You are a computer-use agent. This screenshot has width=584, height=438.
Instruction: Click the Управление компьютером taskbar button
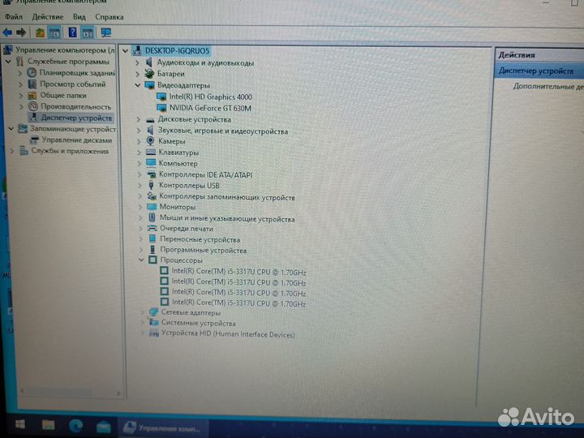pos(163,428)
